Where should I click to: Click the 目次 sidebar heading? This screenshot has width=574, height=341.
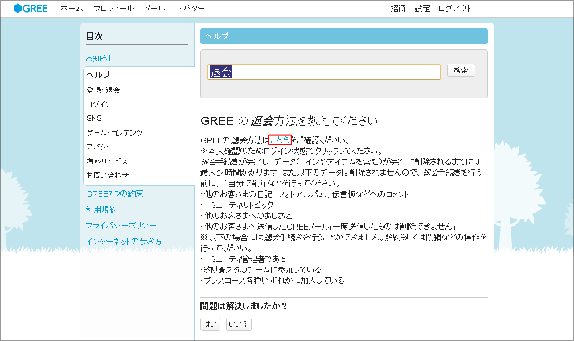click(95, 36)
